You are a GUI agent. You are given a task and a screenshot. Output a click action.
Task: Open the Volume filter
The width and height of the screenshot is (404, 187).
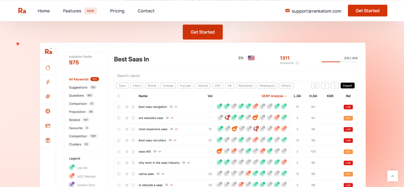(x=203, y=86)
